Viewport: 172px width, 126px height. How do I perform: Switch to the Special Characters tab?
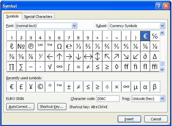click(x=38, y=17)
